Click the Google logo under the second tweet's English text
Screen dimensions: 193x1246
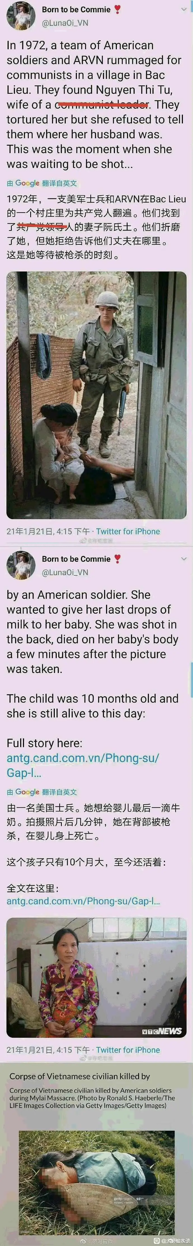27,792
